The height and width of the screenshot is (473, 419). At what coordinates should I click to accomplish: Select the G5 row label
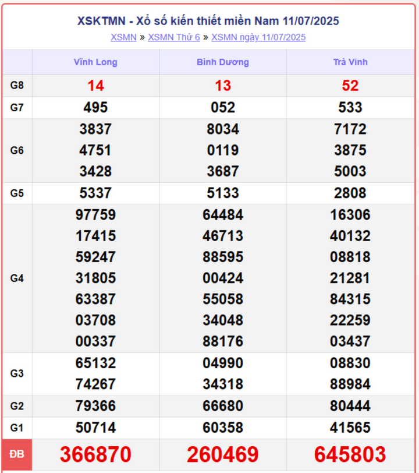click(x=17, y=193)
